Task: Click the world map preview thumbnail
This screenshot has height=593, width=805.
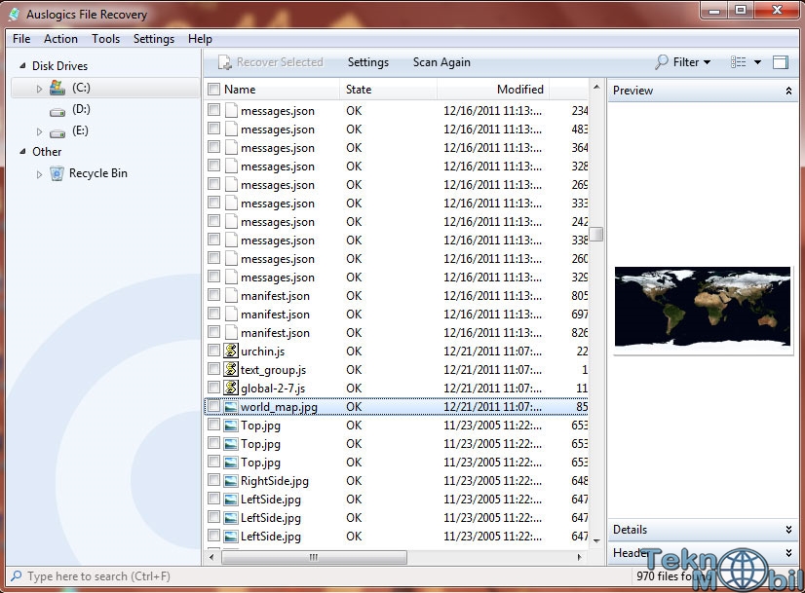Action: point(703,307)
